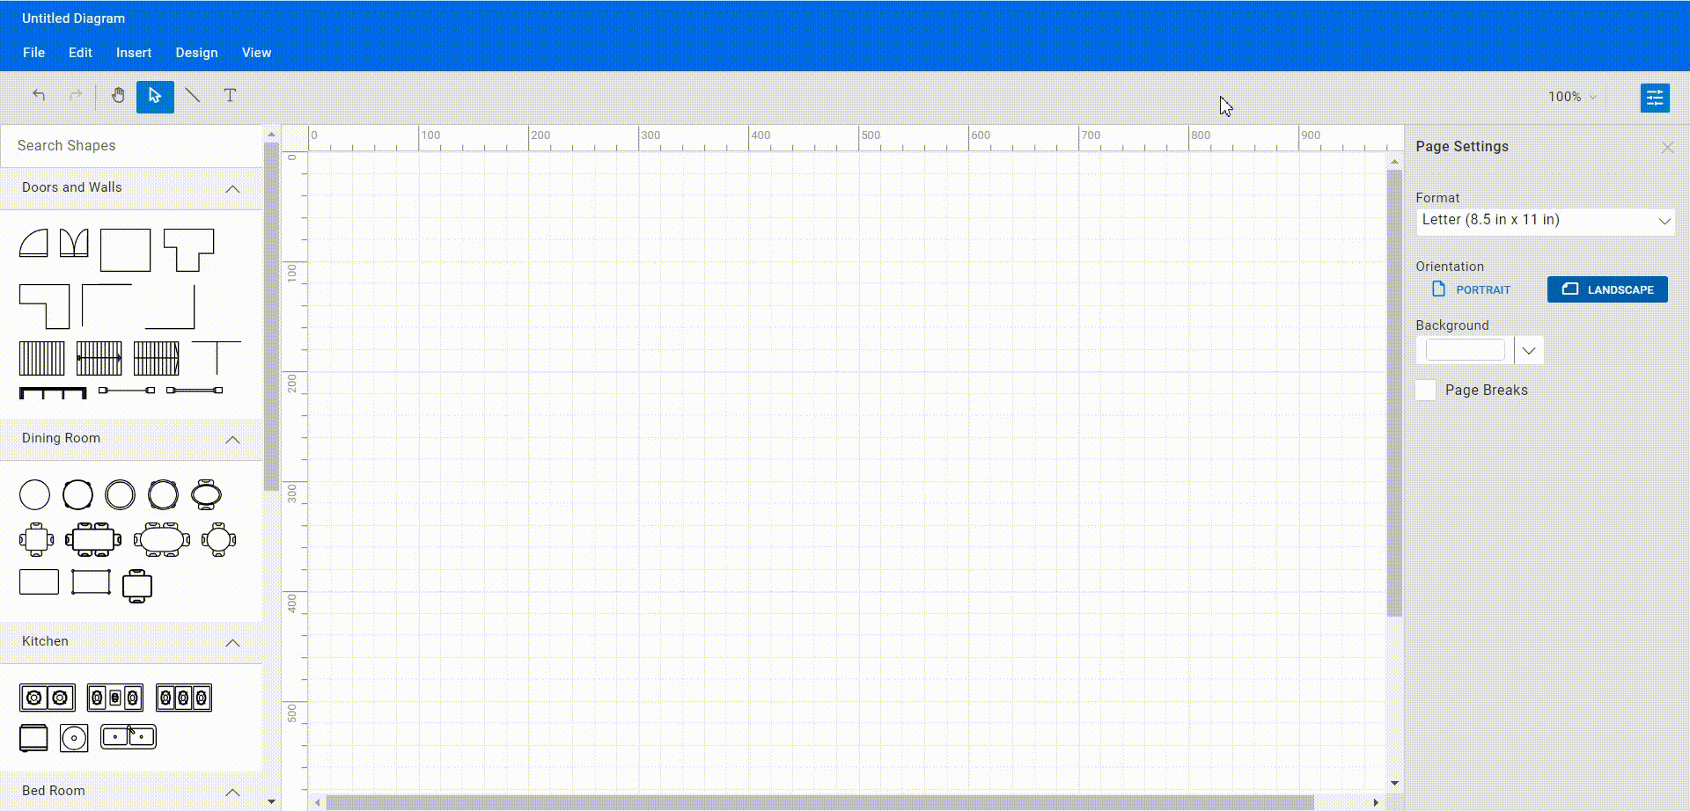Image resolution: width=1690 pixels, height=811 pixels.
Task: Click the canvas scroll right arrow
Action: pyautogui.click(x=1376, y=802)
